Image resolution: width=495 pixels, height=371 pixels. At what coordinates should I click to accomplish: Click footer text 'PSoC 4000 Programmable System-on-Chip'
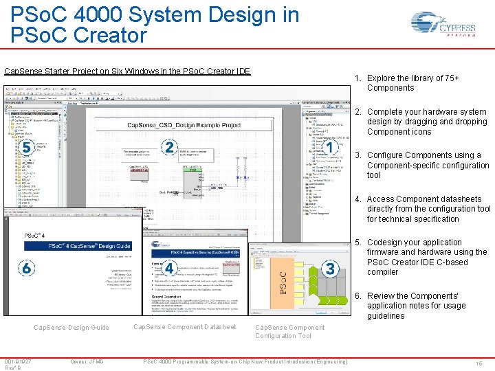click(245, 361)
